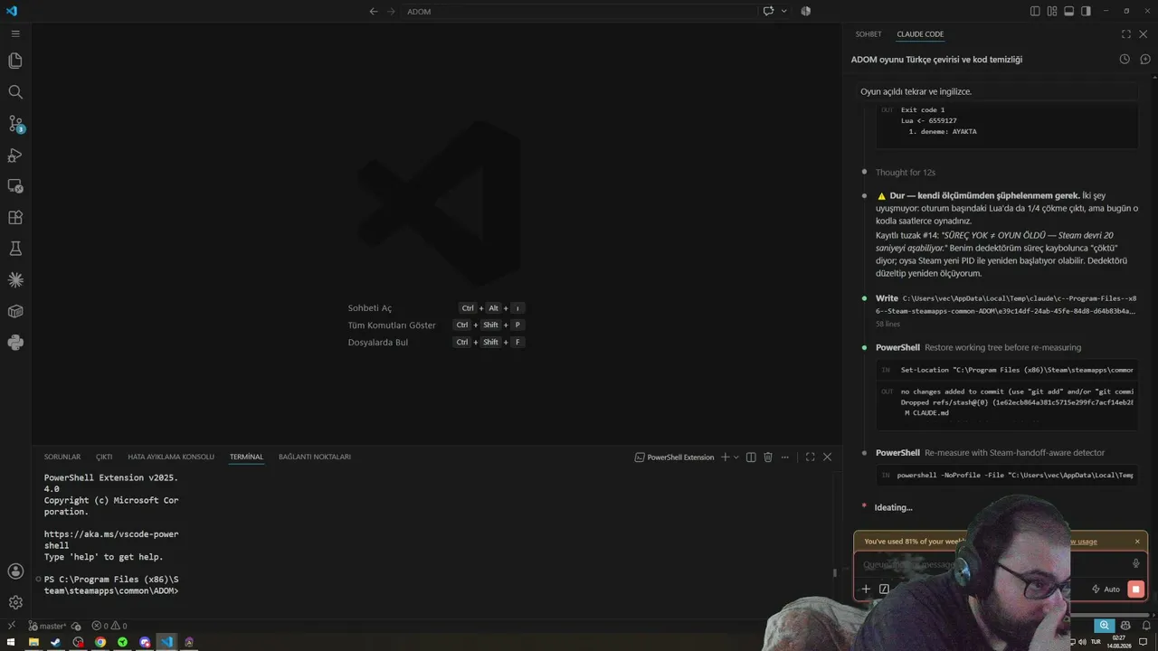Screen dimensions: 1158x651
Task: Switch to the HATA AYIKLAMA KONSOLU tab
Action: coord(171,457)
